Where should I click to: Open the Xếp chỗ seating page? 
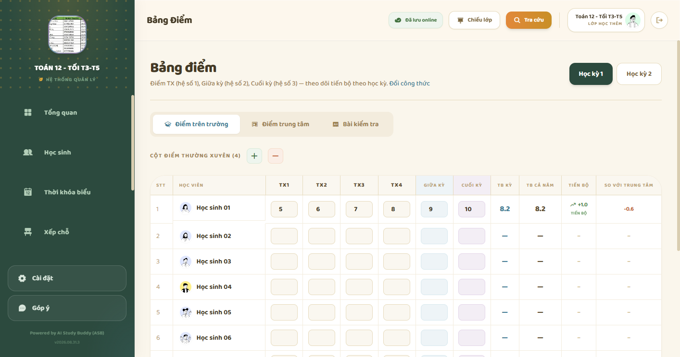pos(67,232)
